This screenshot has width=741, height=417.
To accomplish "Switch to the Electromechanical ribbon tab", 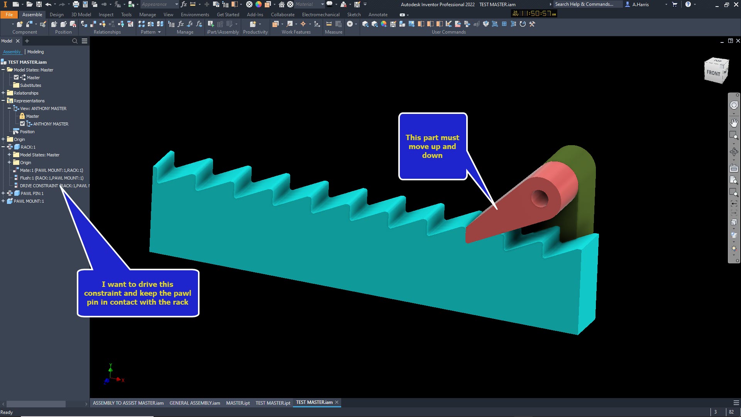I will (321, 14).
